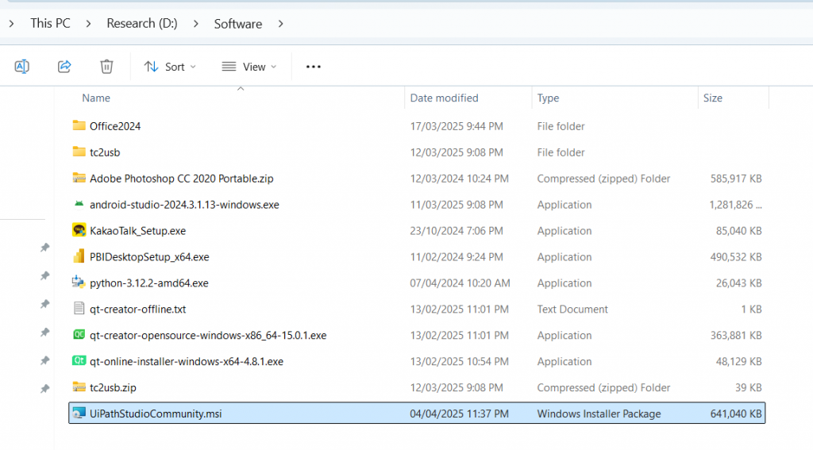Screen dimensions: 813x450
Task: Select the UiPathStudioCommunity.msi icon
Action: click(x=79, y=413)
